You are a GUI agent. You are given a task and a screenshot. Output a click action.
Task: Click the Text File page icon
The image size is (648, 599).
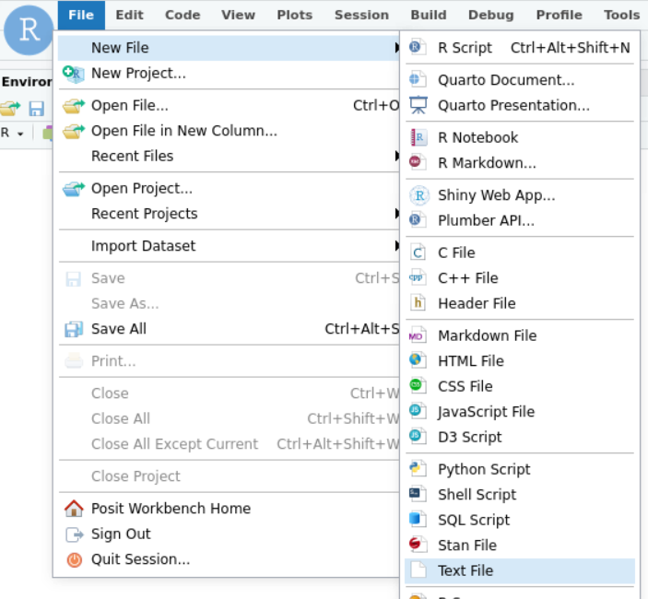point(418,570)
